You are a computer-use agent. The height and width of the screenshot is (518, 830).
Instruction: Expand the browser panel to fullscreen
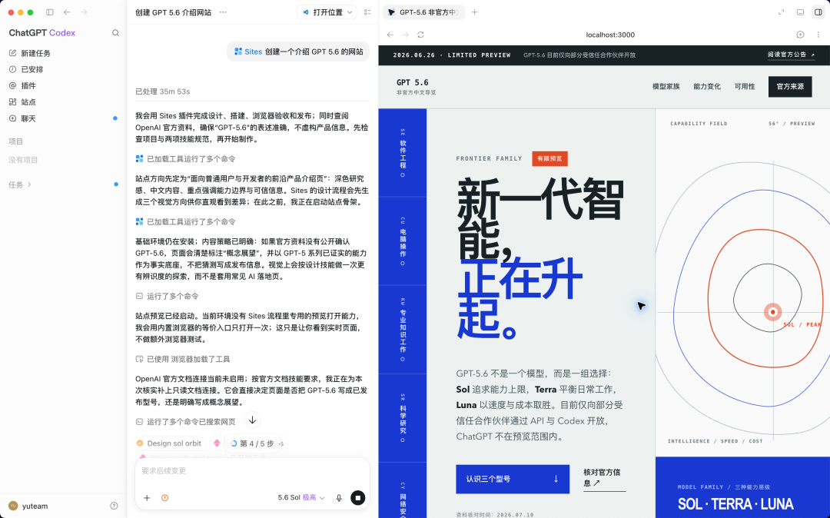pyautogui.click(x=782, y=12)
